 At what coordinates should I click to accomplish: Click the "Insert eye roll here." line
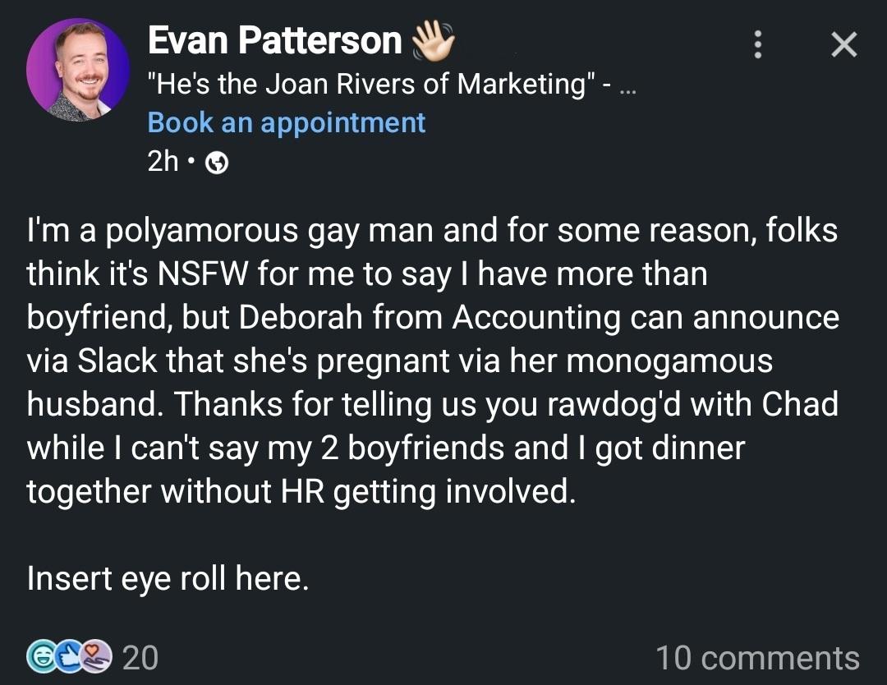168,579
